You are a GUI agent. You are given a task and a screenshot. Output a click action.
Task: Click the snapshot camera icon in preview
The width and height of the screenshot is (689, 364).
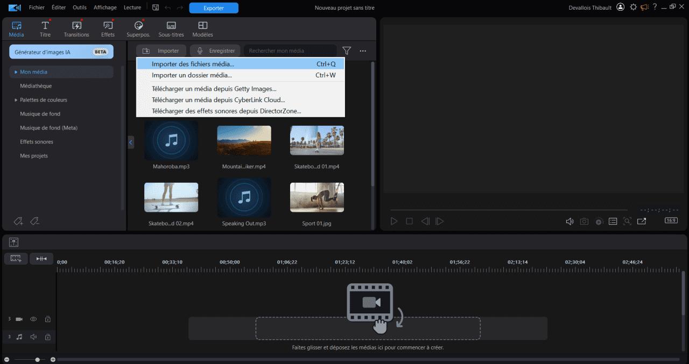(584, 221)
